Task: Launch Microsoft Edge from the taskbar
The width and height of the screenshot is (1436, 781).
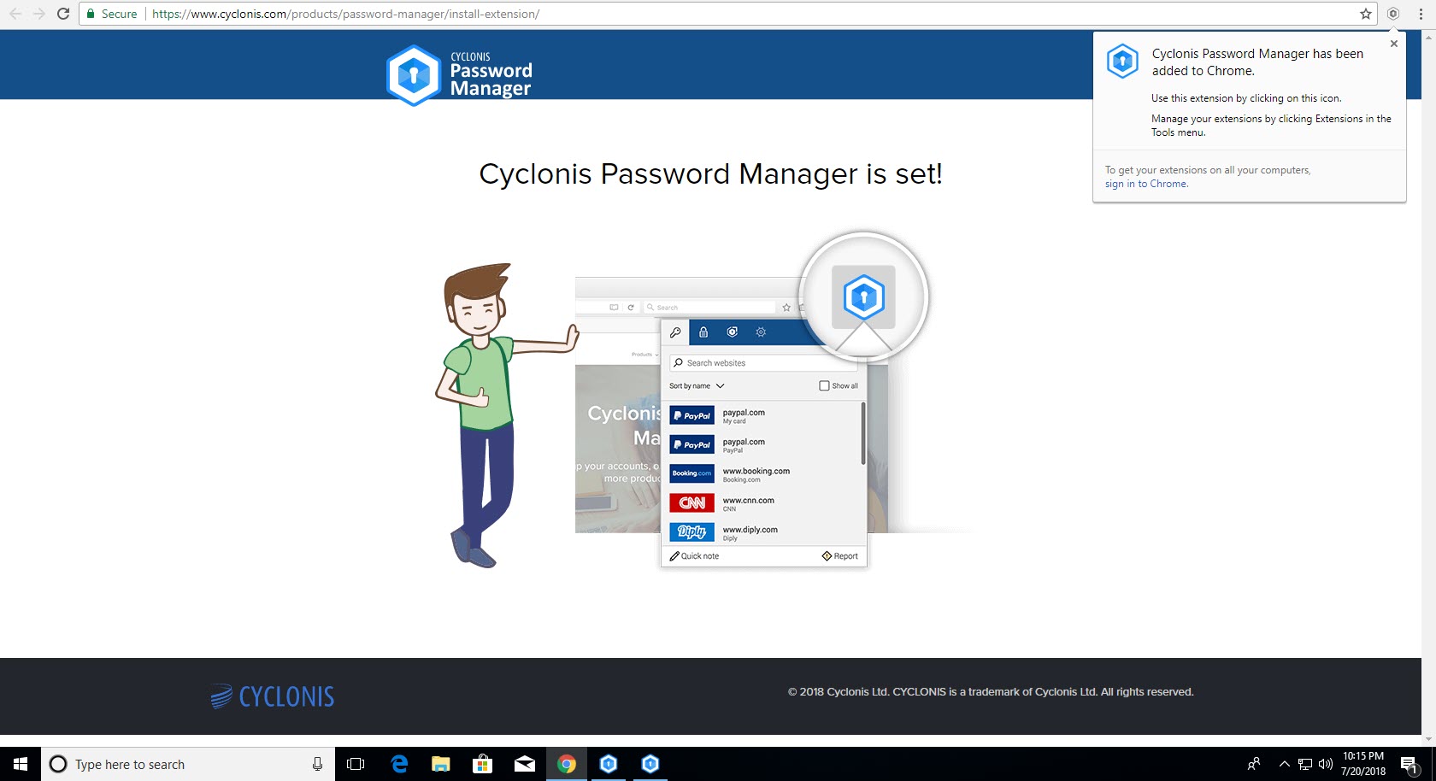Action: (399, 764)
